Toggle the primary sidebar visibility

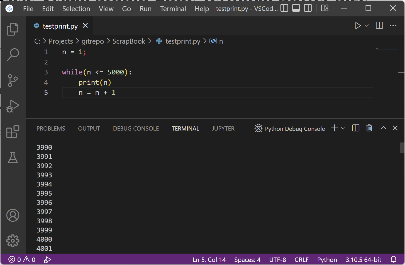pos(284,8)
